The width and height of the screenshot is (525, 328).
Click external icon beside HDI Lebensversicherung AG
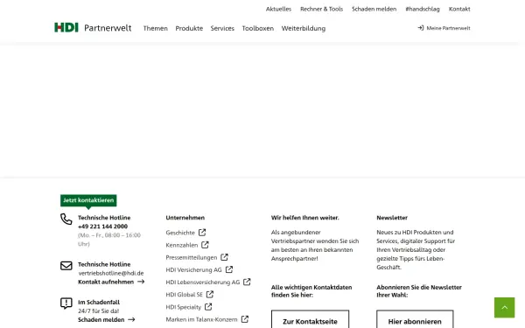(247, 282)
